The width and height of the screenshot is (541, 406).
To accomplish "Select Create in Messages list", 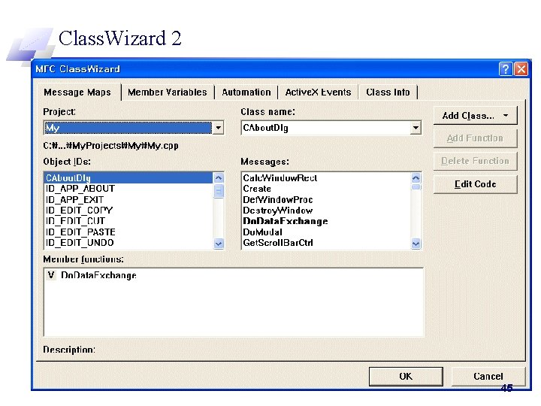I will 326,189.
